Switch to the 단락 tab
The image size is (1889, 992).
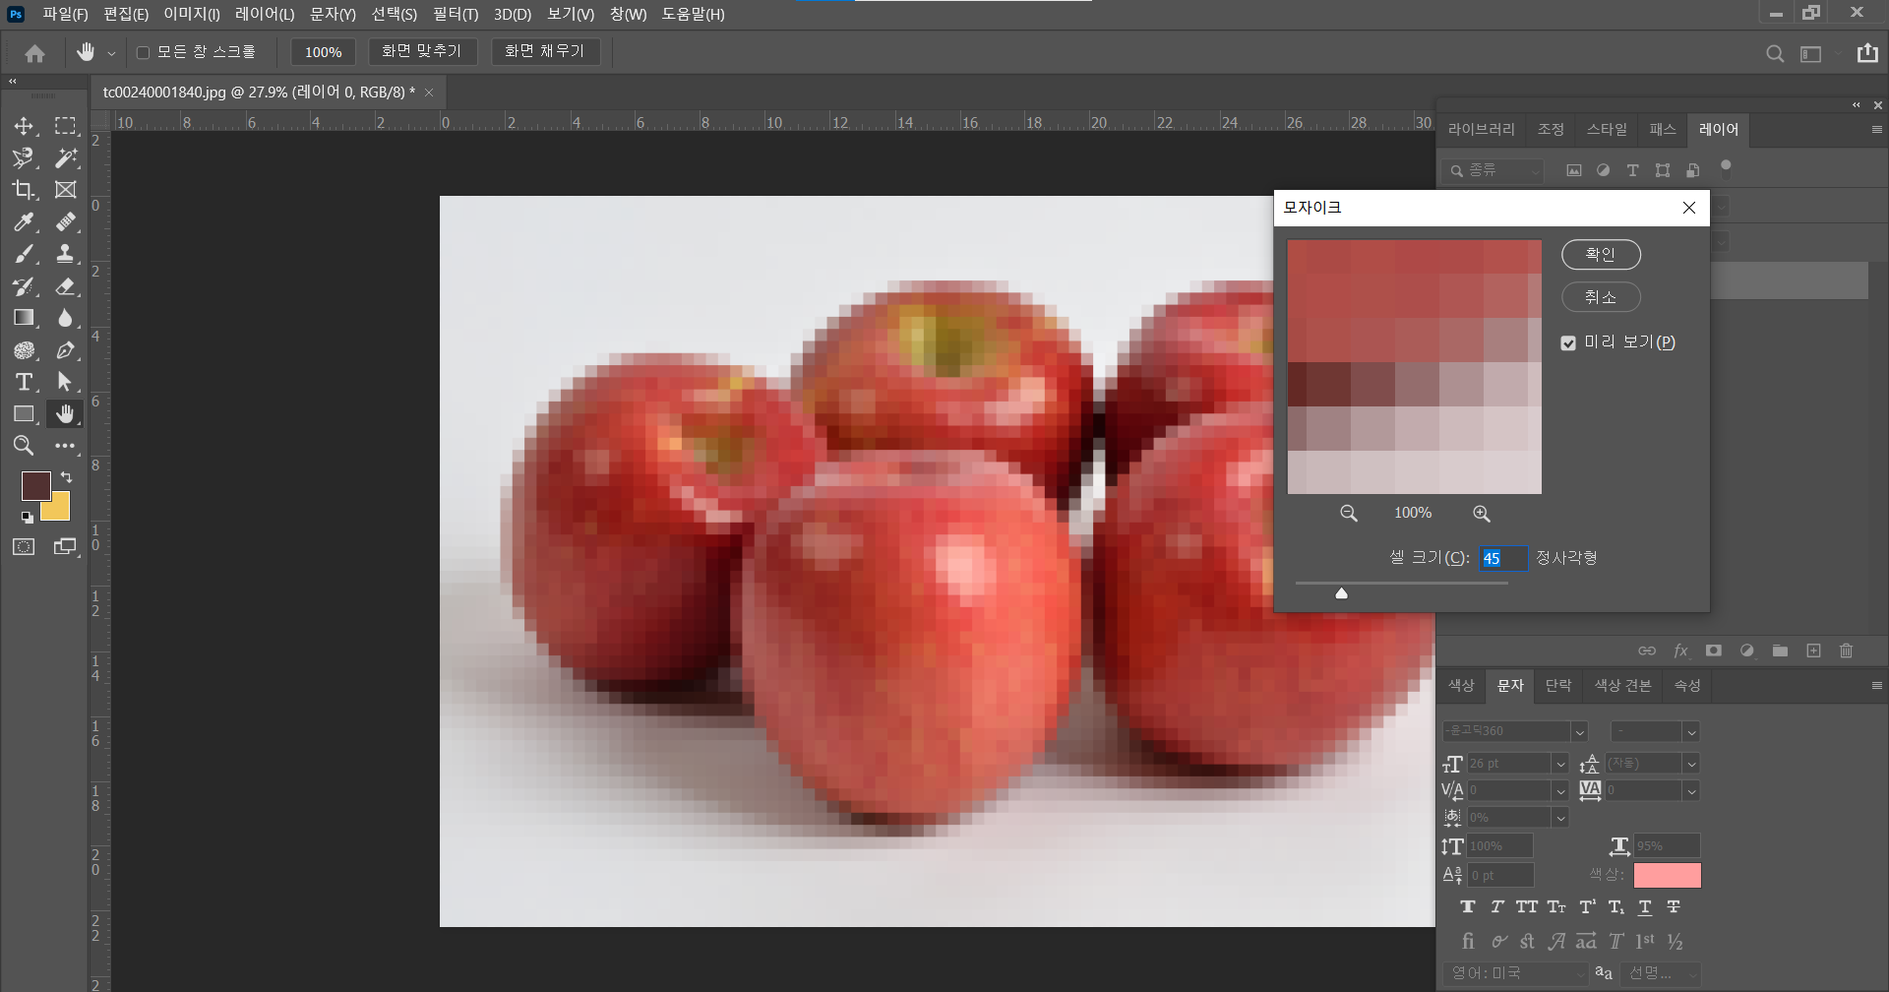click(1558, 685)
